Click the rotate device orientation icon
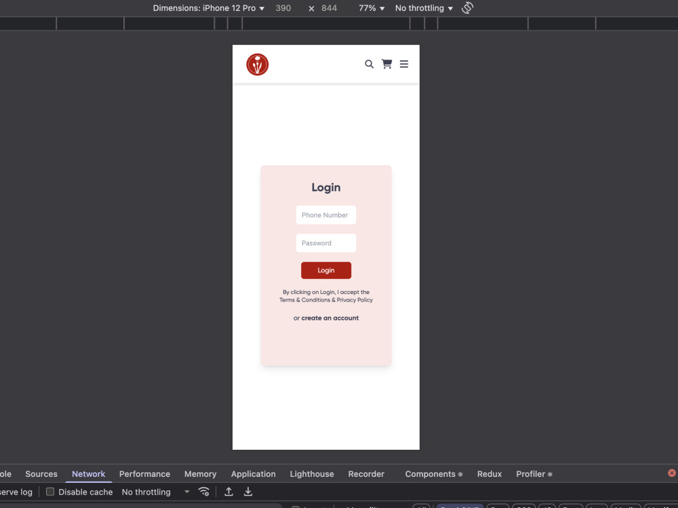Screen dimensions: 678x508 [x=467, y=7]
